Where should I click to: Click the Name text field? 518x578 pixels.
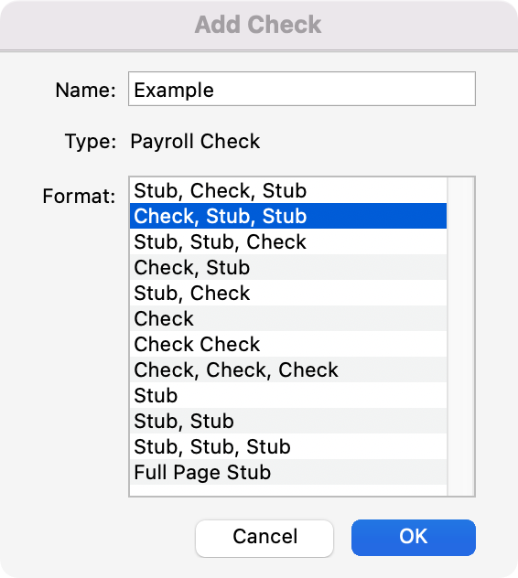302,90
